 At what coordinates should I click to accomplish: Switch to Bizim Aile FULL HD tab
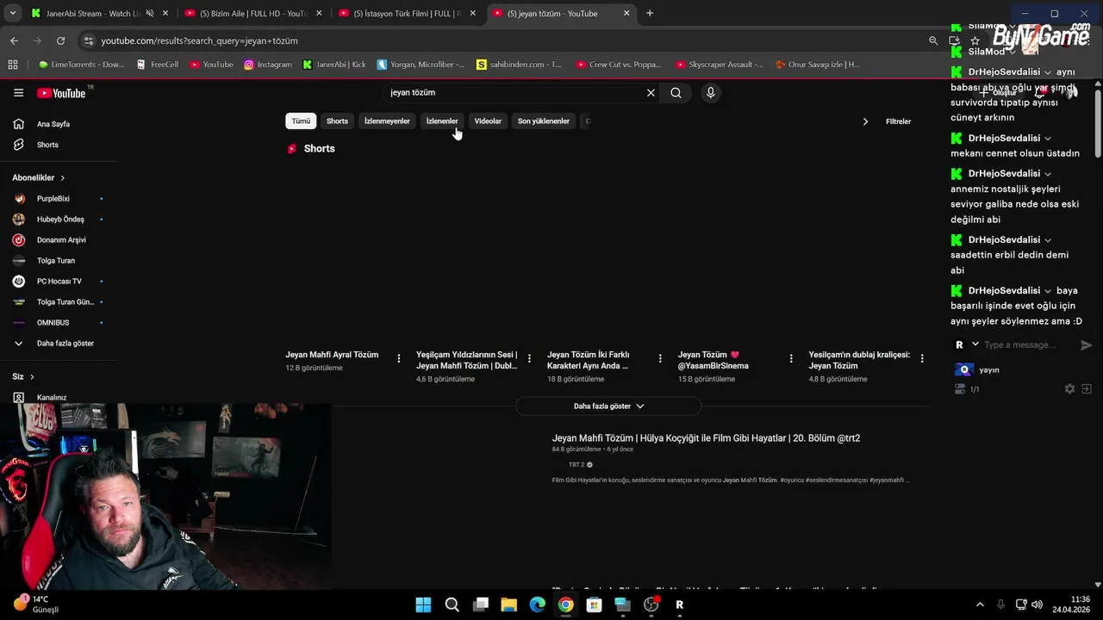[252, 14]
